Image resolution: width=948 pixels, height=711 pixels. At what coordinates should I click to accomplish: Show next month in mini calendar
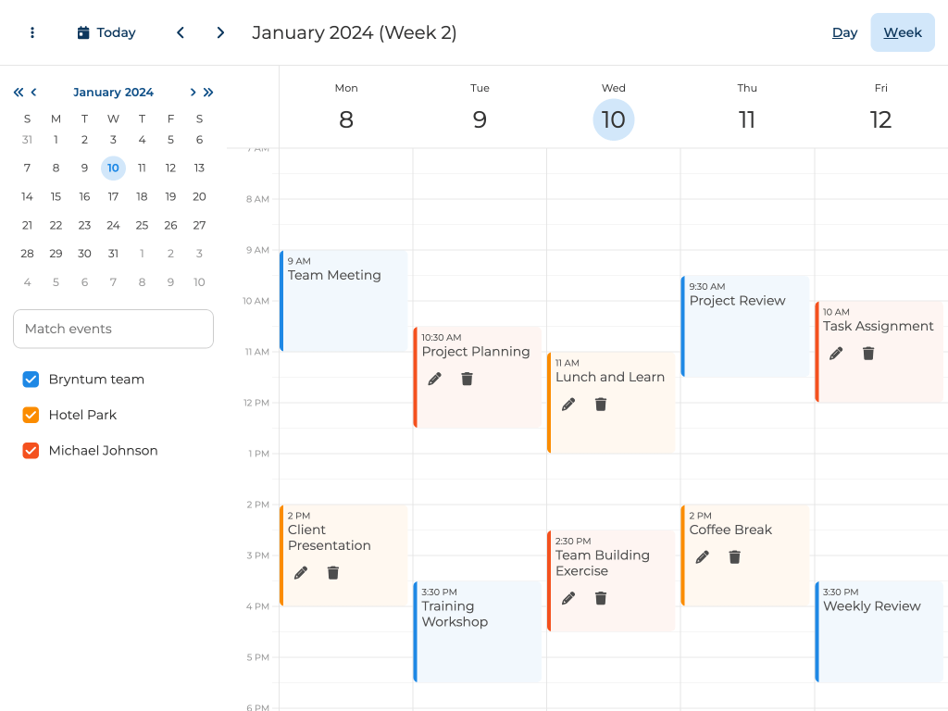[193, 92]
